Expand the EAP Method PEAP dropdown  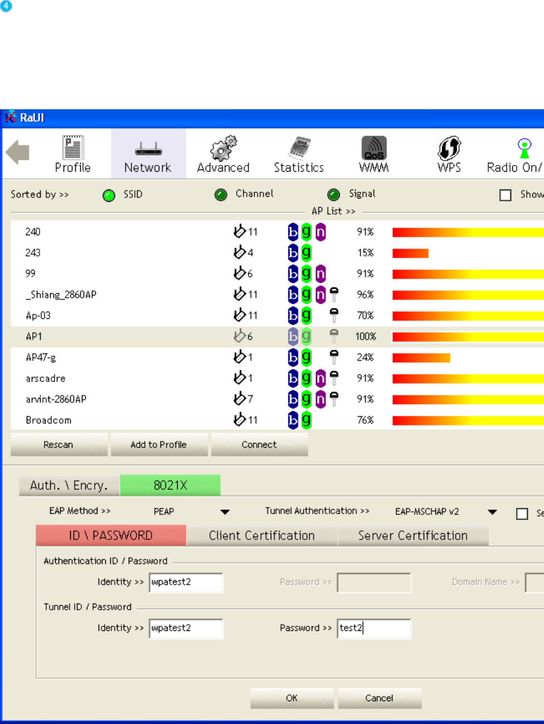tap(225, 512)
